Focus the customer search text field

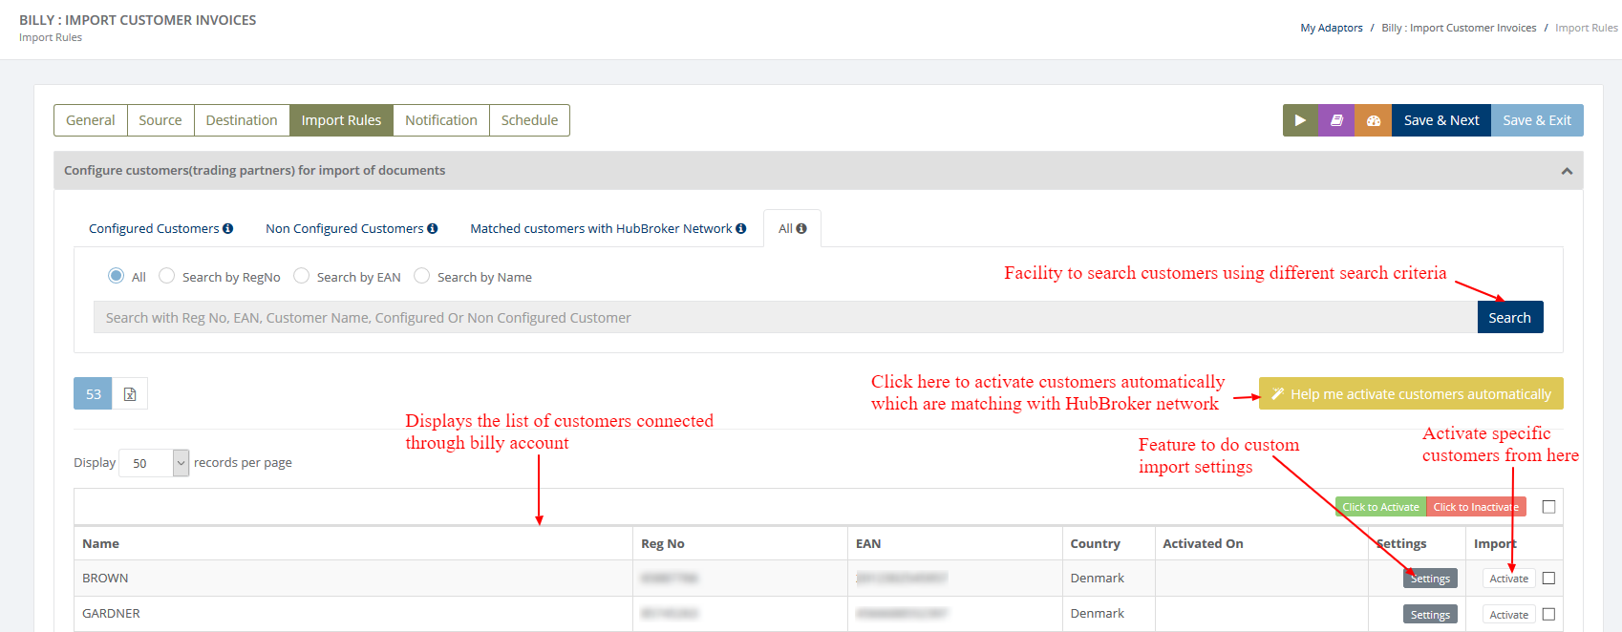[x=785, y=317]
